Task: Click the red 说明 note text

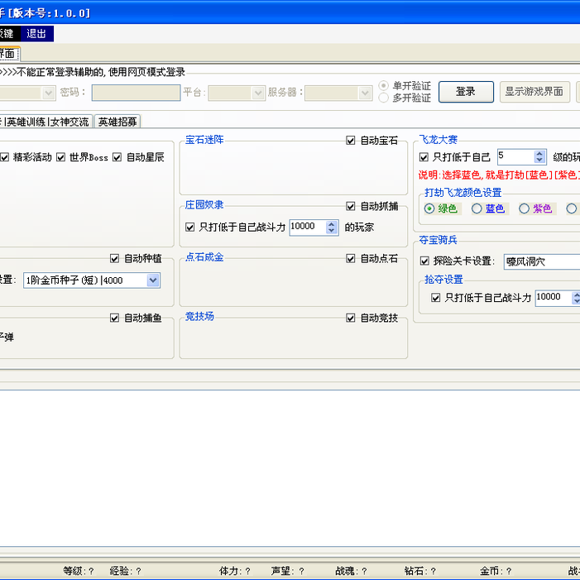Action: 499,175
